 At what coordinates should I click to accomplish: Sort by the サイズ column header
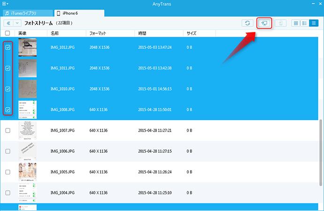191,33
